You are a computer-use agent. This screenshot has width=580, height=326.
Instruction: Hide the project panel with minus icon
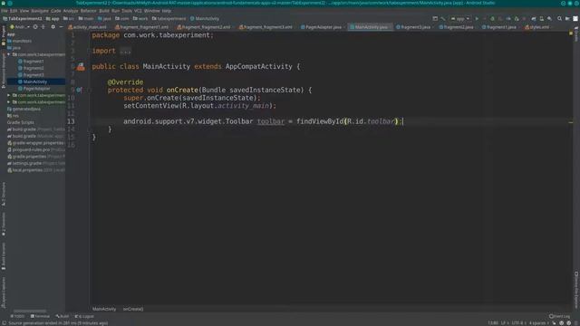[x=61, y=27]
